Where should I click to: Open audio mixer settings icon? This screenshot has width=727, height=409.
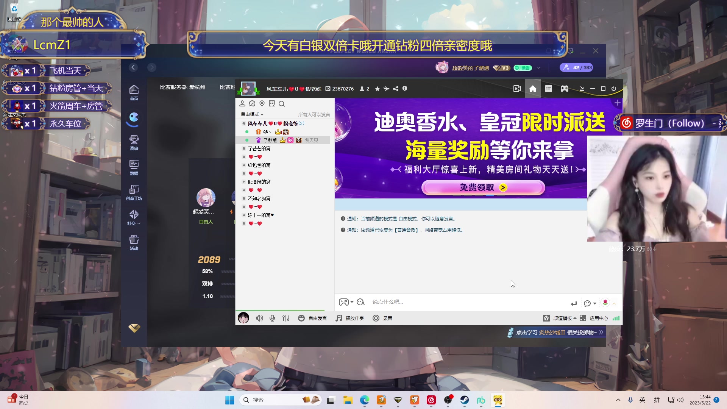(286, 318)
